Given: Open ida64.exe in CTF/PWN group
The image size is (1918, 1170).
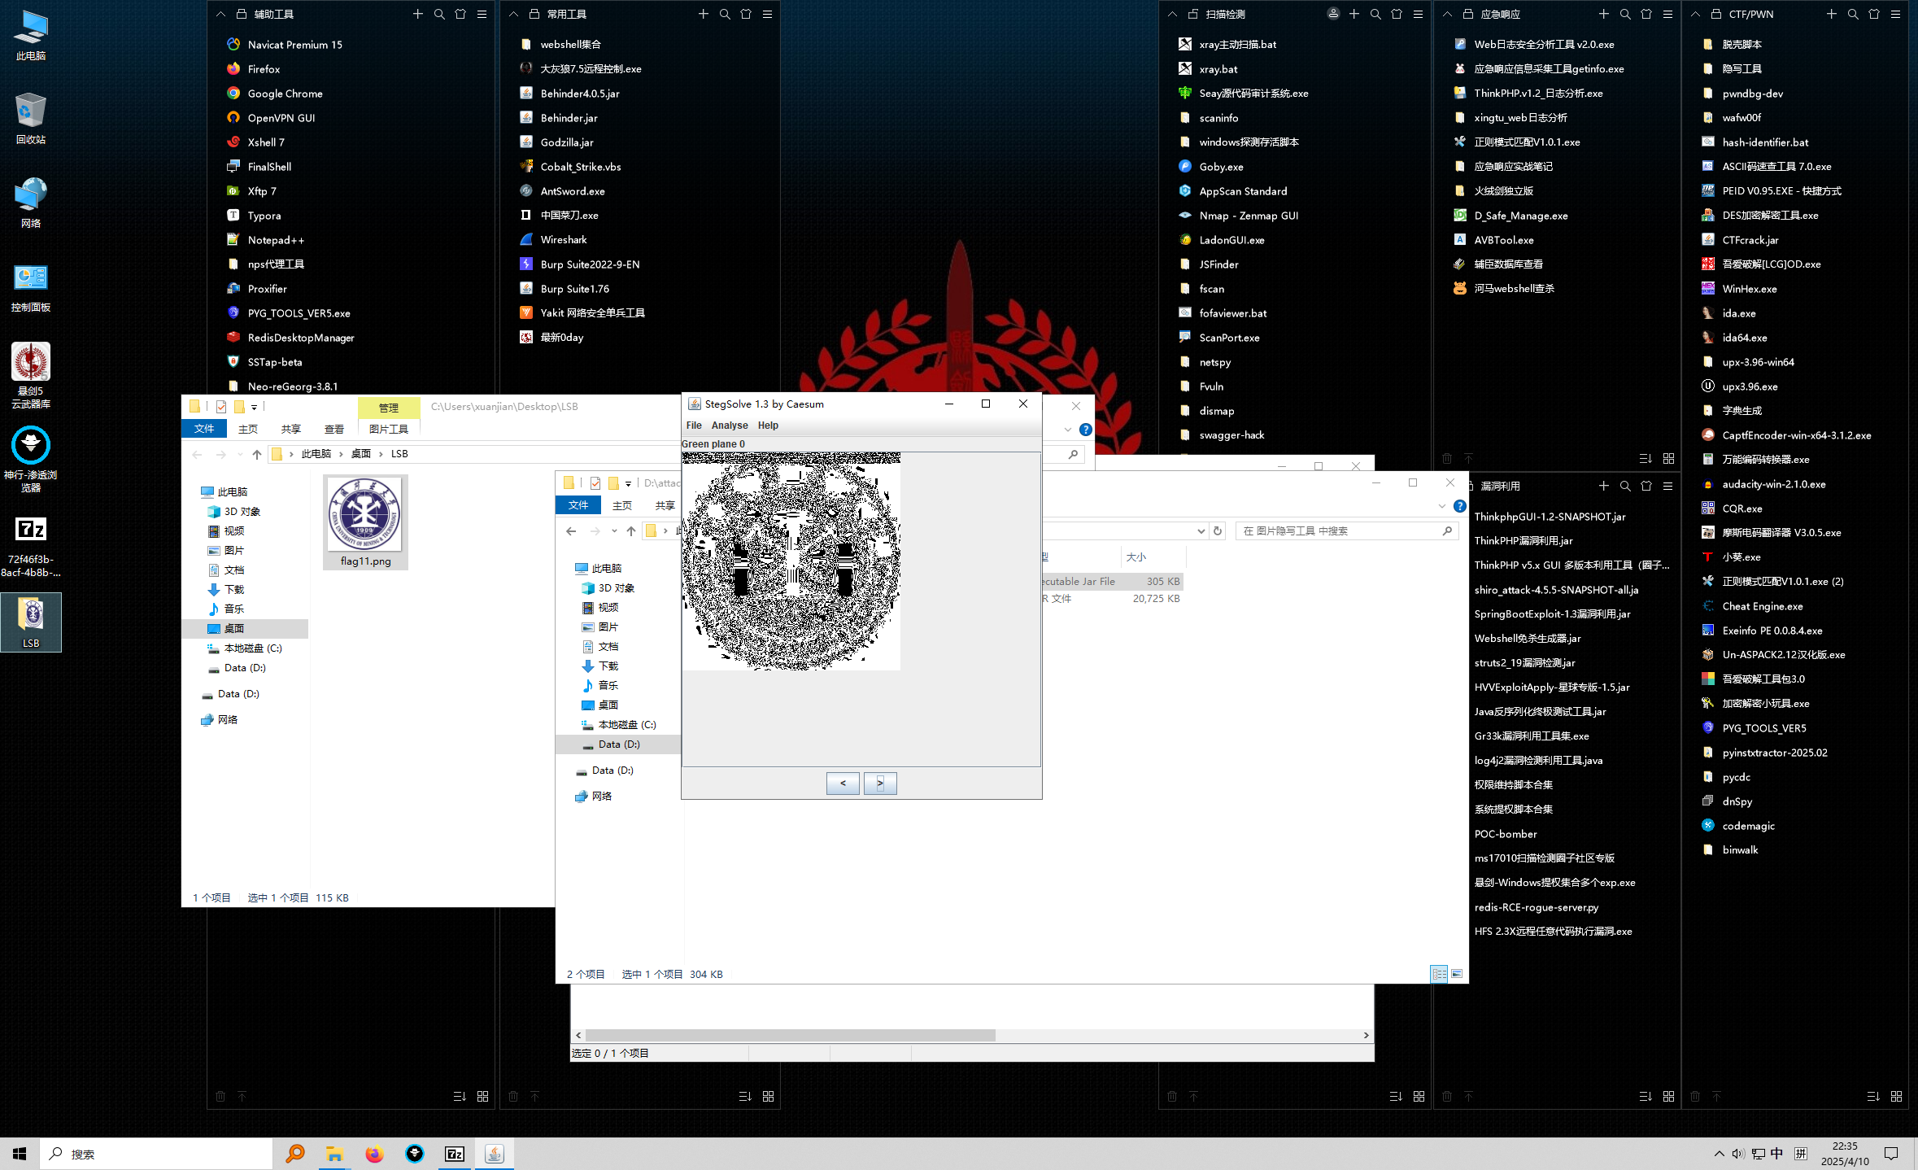Looking at the screenshot, I should click(1745, 337).
